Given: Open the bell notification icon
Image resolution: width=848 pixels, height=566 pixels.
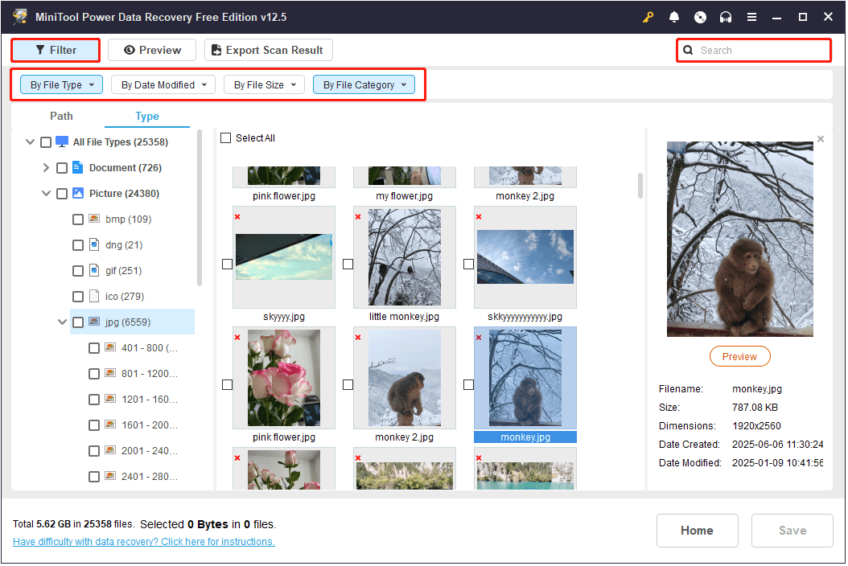Looking at the screenshot, I should tap(674, 16).
